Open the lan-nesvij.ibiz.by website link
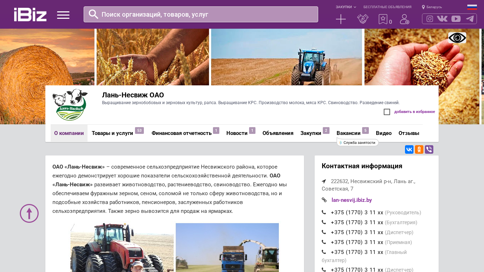 [x=352, y=200]
